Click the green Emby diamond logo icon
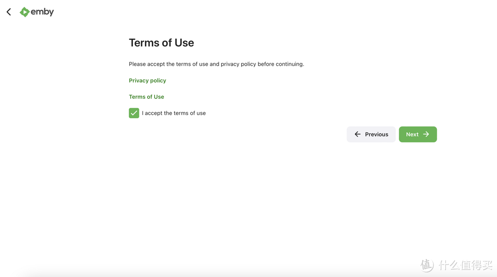Screen dimensions: 497x277 point(24,12)
